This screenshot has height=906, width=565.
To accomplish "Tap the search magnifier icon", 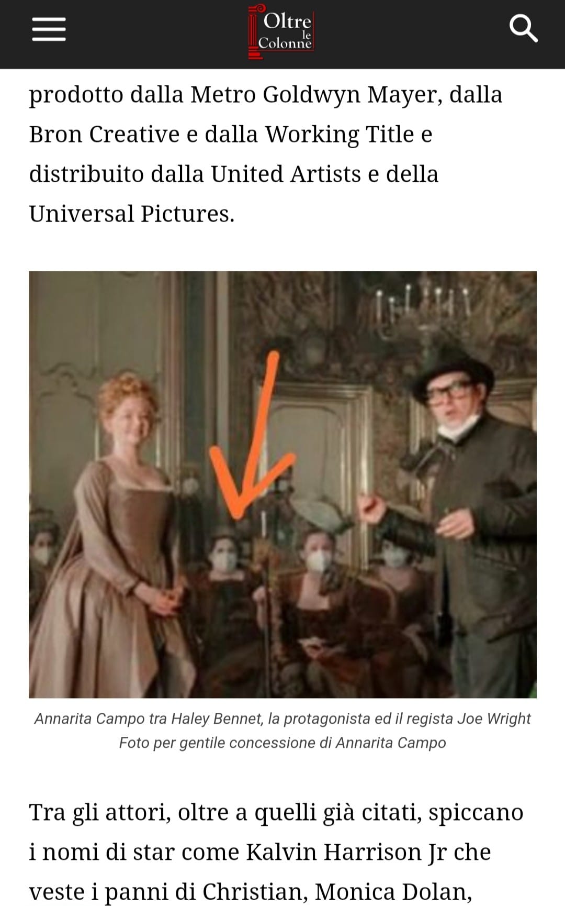I will pos(524,28).
